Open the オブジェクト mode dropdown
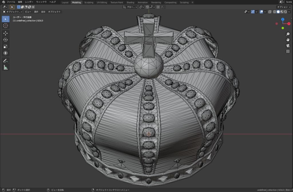Image resolution: width=293 pixels, height=192 pixels. click(x=12, y=12)
